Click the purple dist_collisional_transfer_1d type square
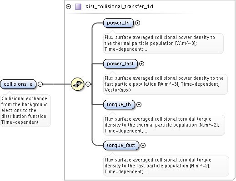236x181 pixels. coord(78,7)
